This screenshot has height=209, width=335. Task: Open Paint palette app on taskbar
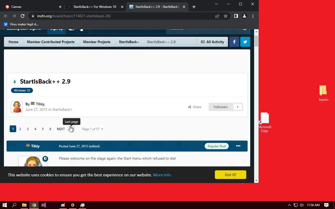pyautogui.click(x=63, y=205)
